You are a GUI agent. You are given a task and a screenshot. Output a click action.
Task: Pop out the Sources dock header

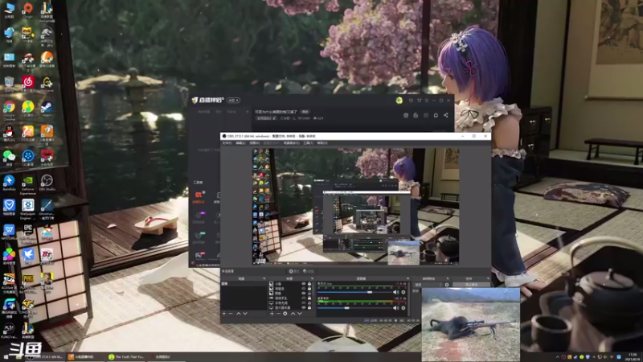312,278
